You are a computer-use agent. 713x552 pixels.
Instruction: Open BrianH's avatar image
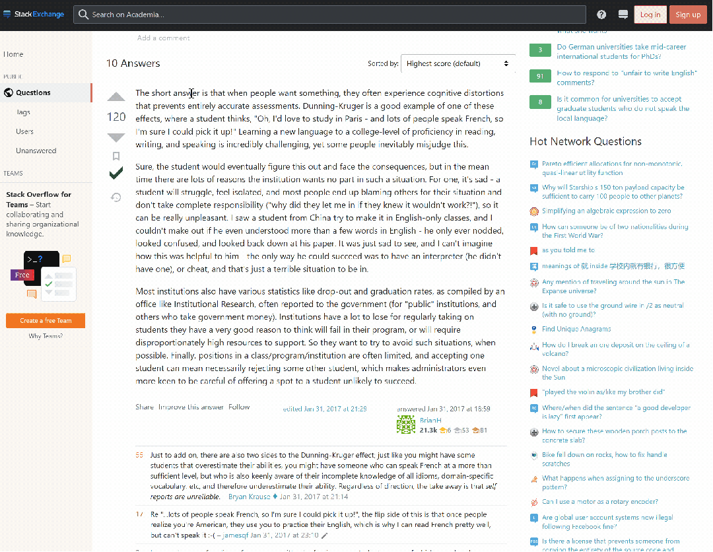405,425
